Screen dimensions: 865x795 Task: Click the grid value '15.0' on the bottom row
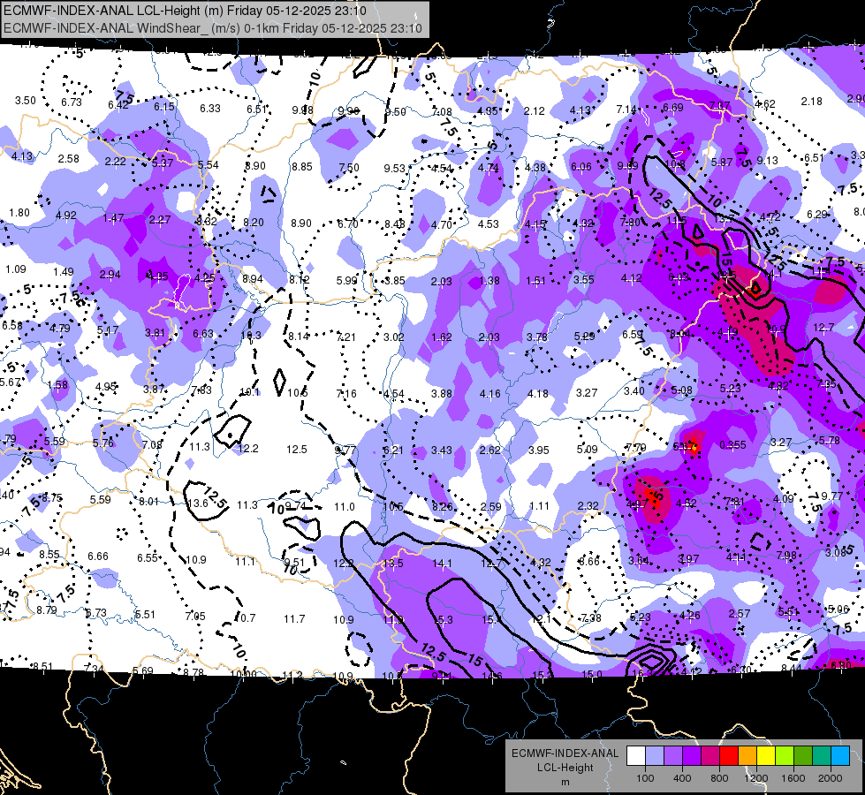[x=592, y=674]
